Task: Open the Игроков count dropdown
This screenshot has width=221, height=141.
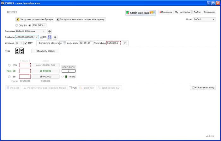Action: coord(19,43)
